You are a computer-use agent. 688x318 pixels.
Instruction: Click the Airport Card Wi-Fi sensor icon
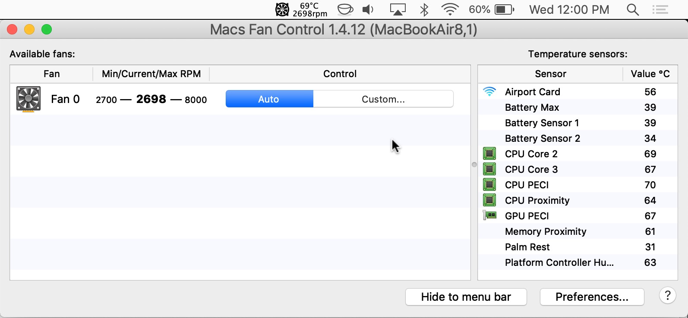click(489, 91)
